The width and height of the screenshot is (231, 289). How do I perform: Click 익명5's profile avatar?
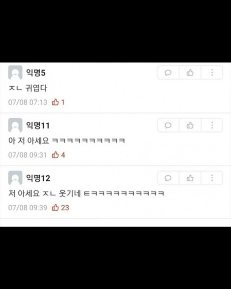tap(15, 72)
